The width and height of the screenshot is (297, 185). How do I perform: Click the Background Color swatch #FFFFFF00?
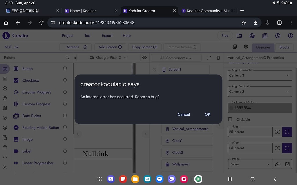point(260,108)
